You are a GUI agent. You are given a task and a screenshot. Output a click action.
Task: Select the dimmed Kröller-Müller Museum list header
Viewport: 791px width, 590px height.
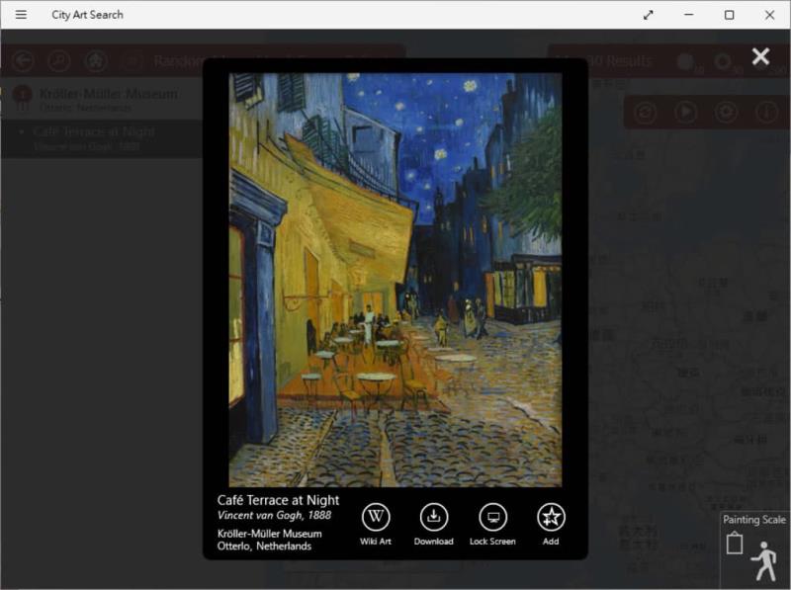101,100
